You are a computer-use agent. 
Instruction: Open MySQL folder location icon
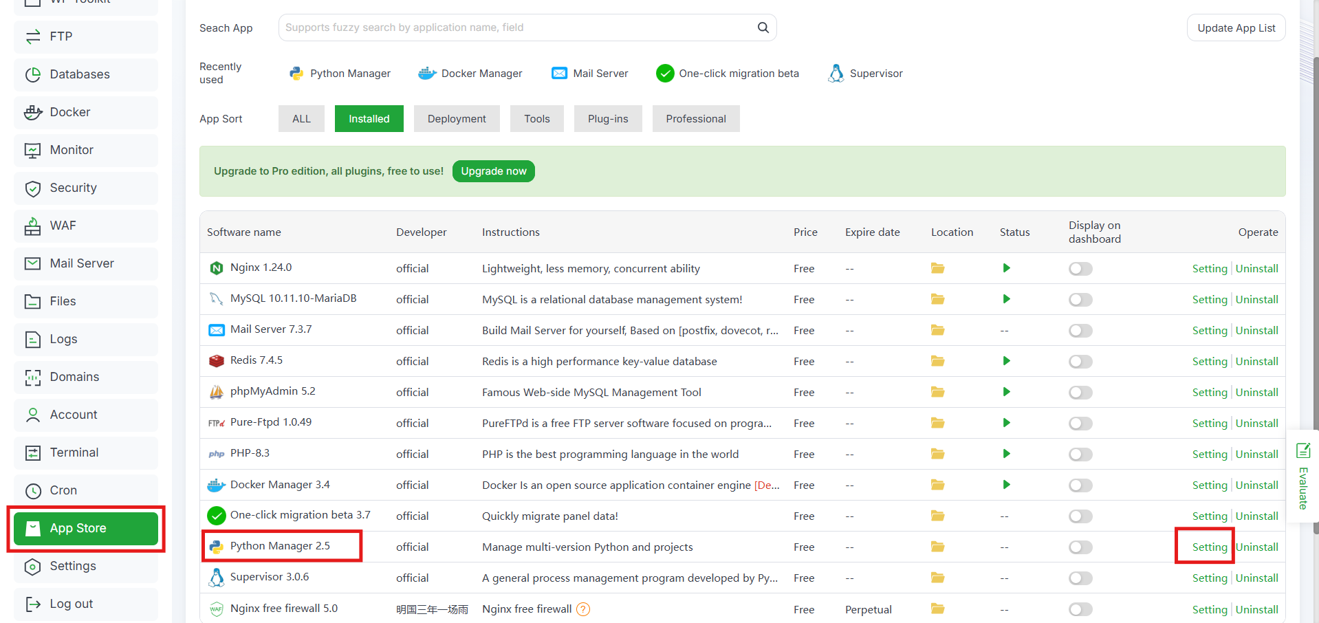(937, 299)
